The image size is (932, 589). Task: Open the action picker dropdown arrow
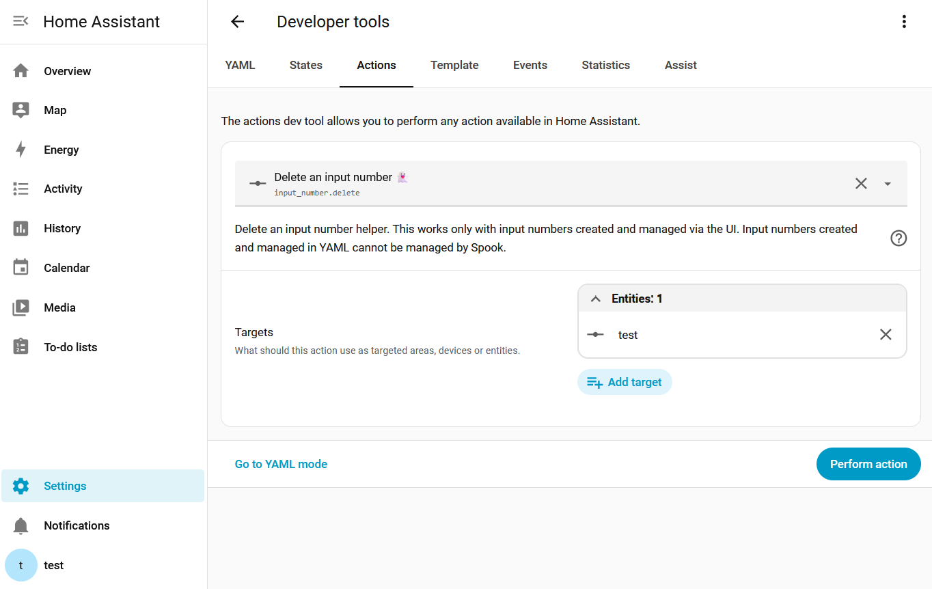[888, 183]
